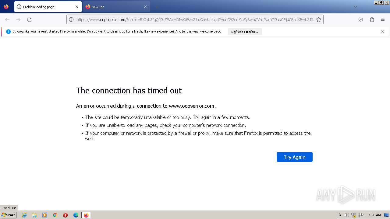Expand the list all tabs dropdown
This screenshot has height=219, width=390.
[x=355, y=7]
